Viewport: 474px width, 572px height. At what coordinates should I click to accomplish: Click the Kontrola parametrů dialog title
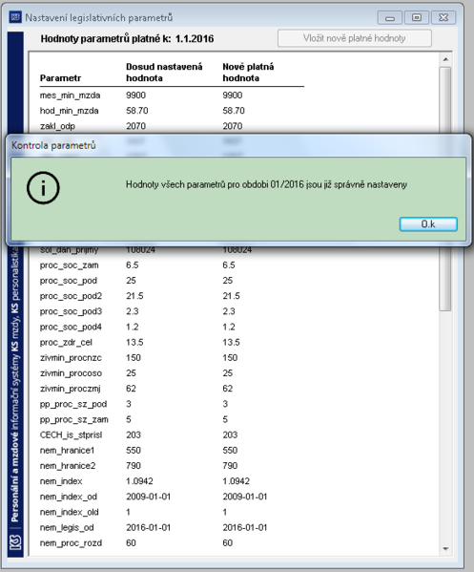pyautogui.click(x=53, y=145)
